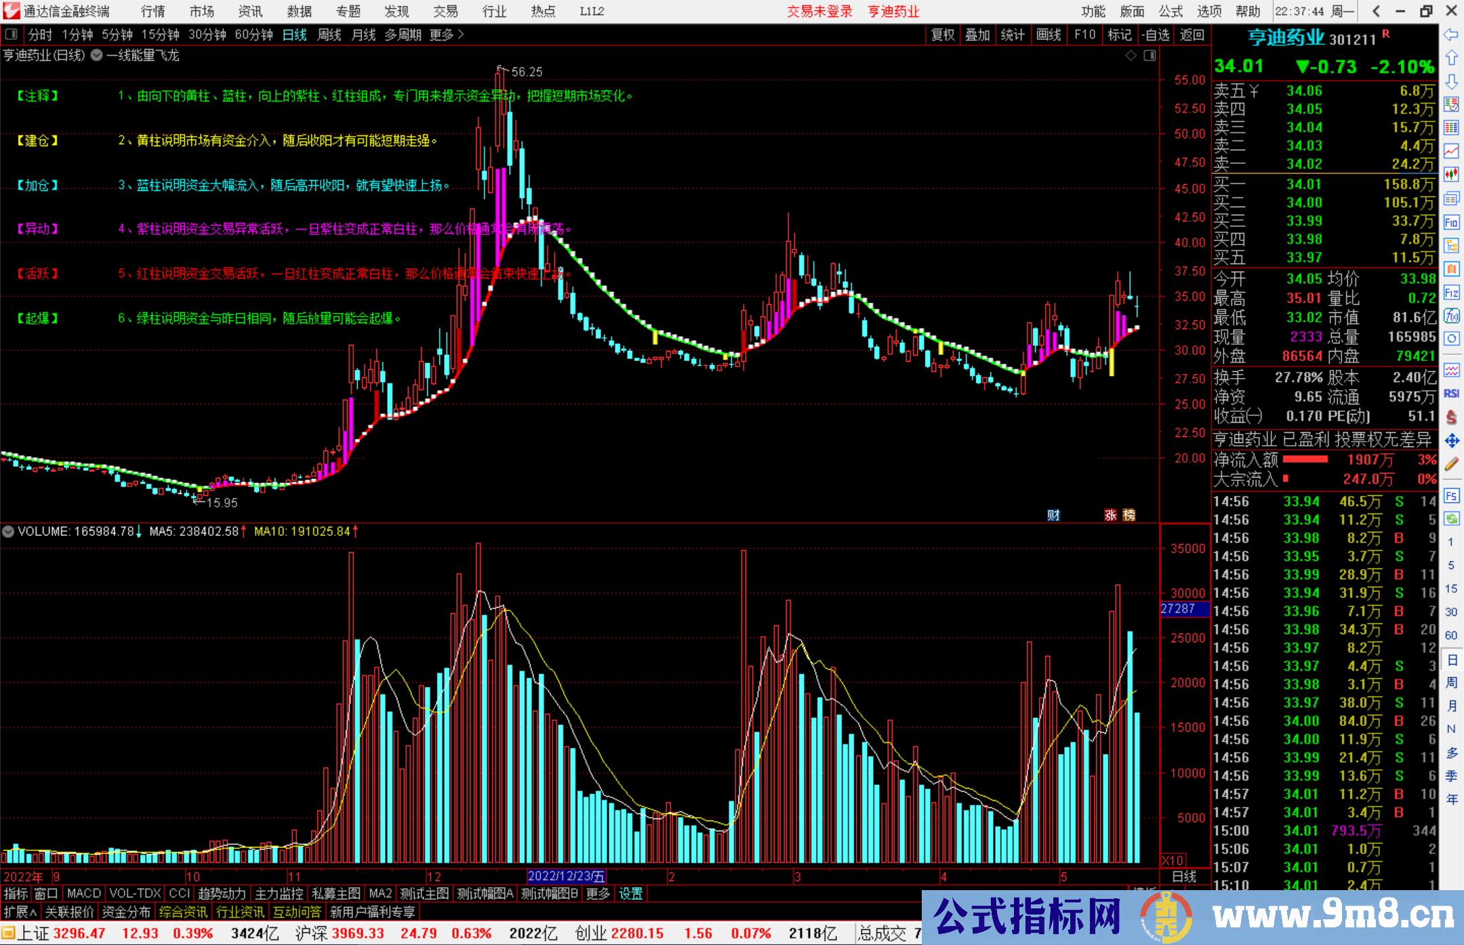Select the pencil drawing tool

1451,464
